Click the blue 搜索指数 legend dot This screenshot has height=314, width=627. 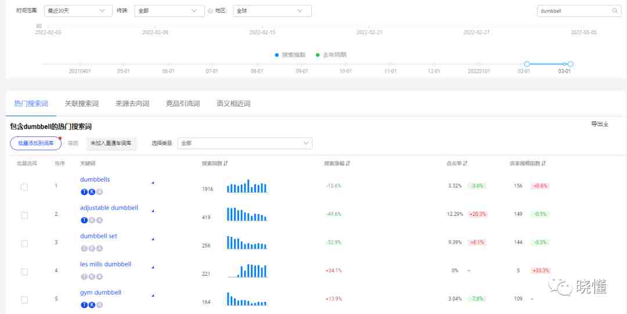[x=277, y=55]
